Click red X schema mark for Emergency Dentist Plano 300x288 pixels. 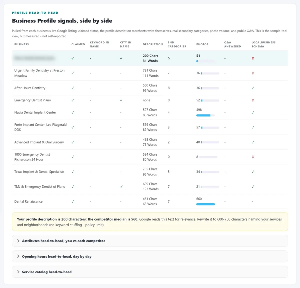pyautogui.click(x=253, y=100)
